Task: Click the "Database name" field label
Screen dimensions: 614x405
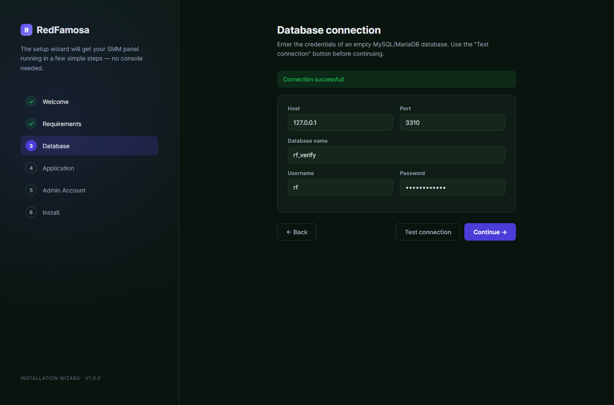Action: 307,141
